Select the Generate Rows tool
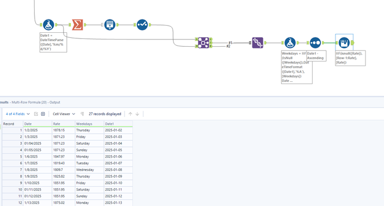This screenshot has width=384, height=206. click(x=110, y=24)
